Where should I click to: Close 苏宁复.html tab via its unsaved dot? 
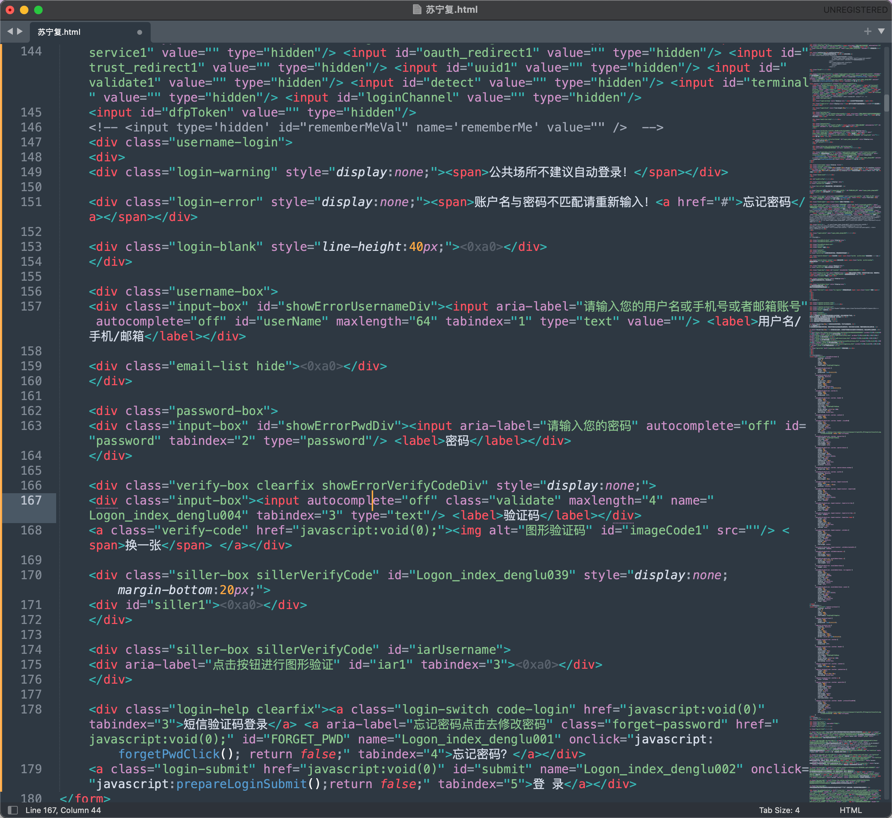[x=139, y=32]
